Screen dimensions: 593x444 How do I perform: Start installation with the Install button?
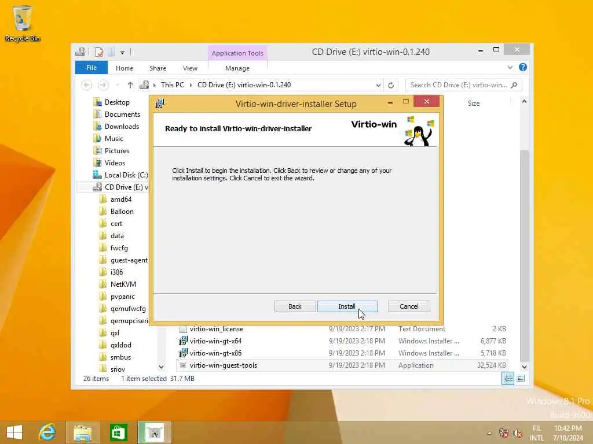click(x=347, y=306)
